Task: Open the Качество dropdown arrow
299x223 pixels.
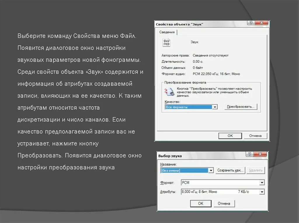Action: tap(215, 107)
